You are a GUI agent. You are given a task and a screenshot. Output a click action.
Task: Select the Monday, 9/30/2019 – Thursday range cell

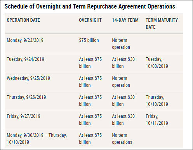(x=37, y=139)
